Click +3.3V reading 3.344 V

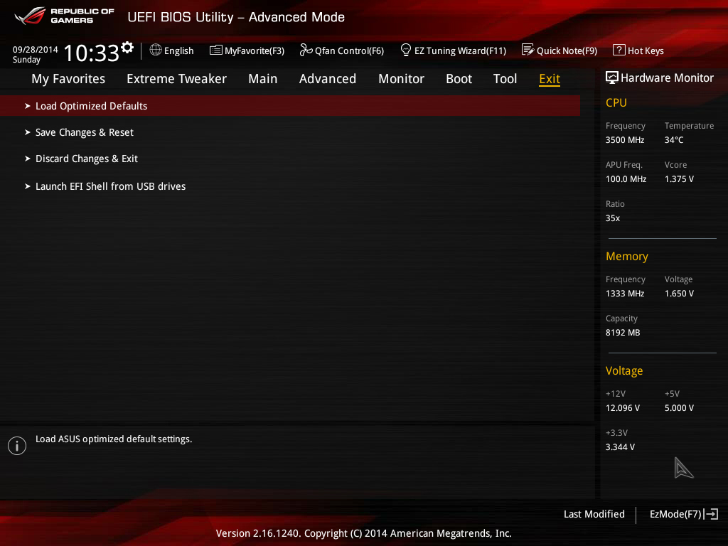coord(620,446)
